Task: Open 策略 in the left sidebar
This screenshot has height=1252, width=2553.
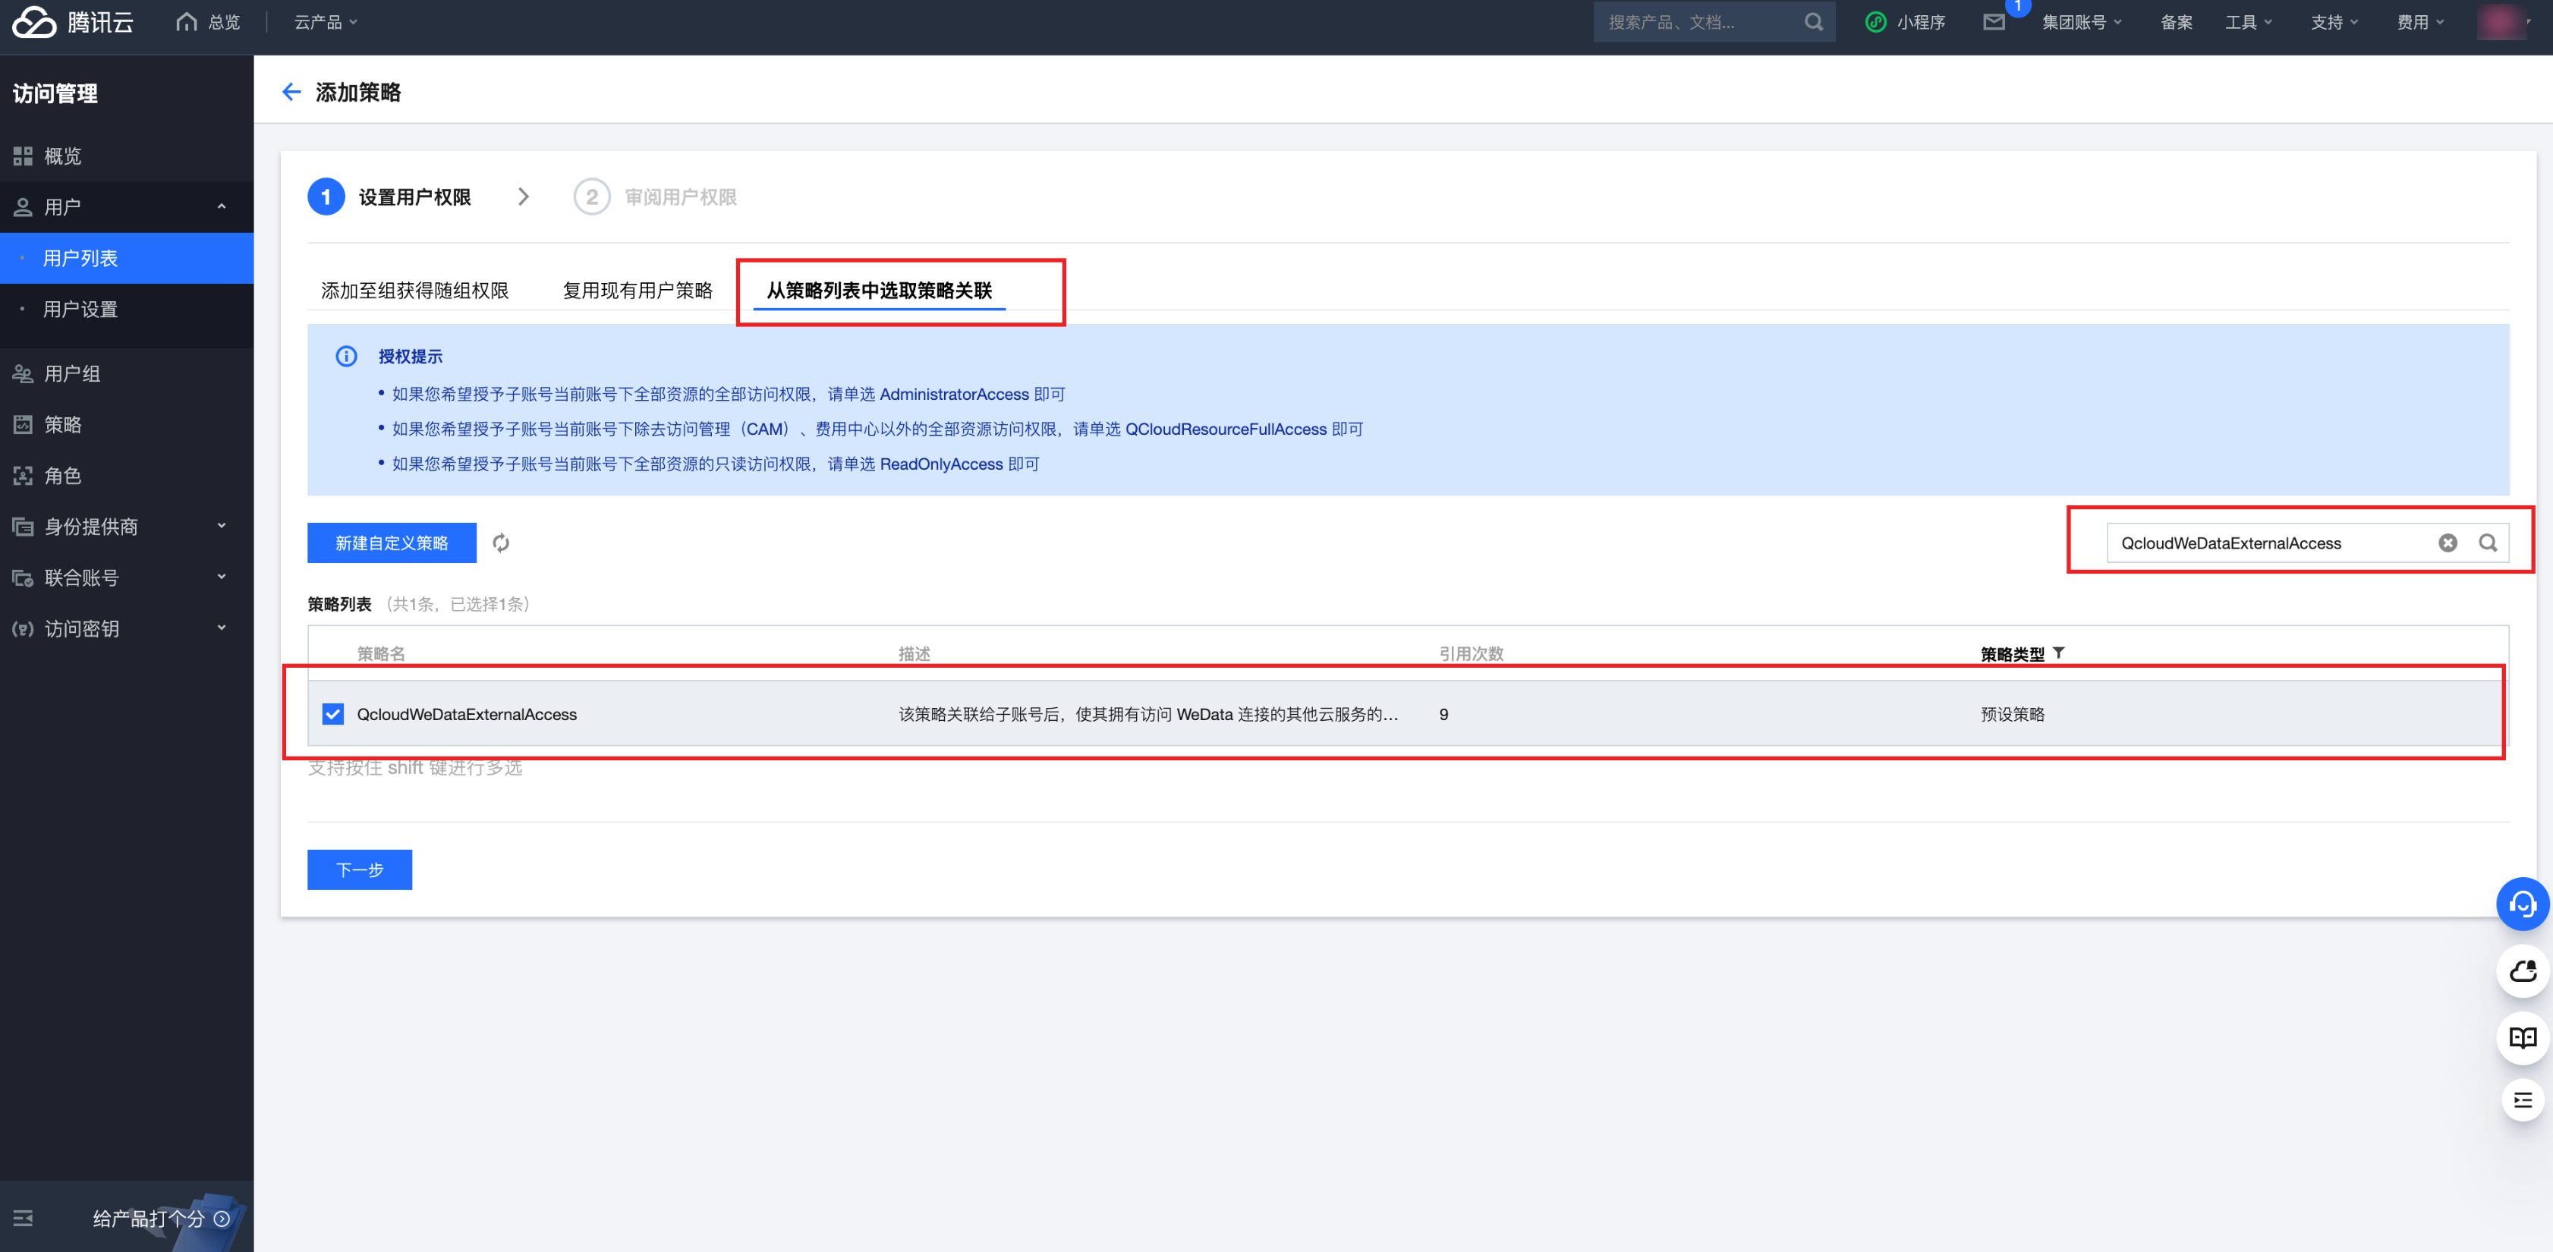Action: [62, 424]
